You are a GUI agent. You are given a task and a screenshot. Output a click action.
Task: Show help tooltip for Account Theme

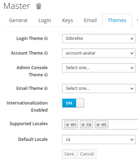click(x=46, y=53)
